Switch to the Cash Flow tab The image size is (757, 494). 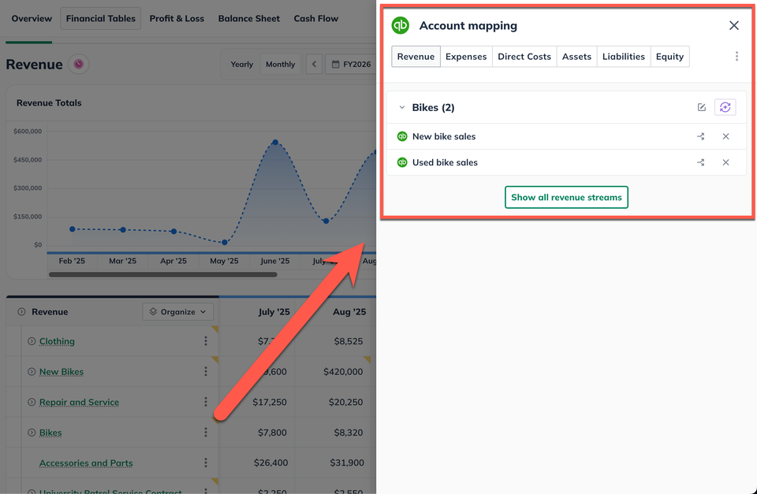tap(315, 18)
